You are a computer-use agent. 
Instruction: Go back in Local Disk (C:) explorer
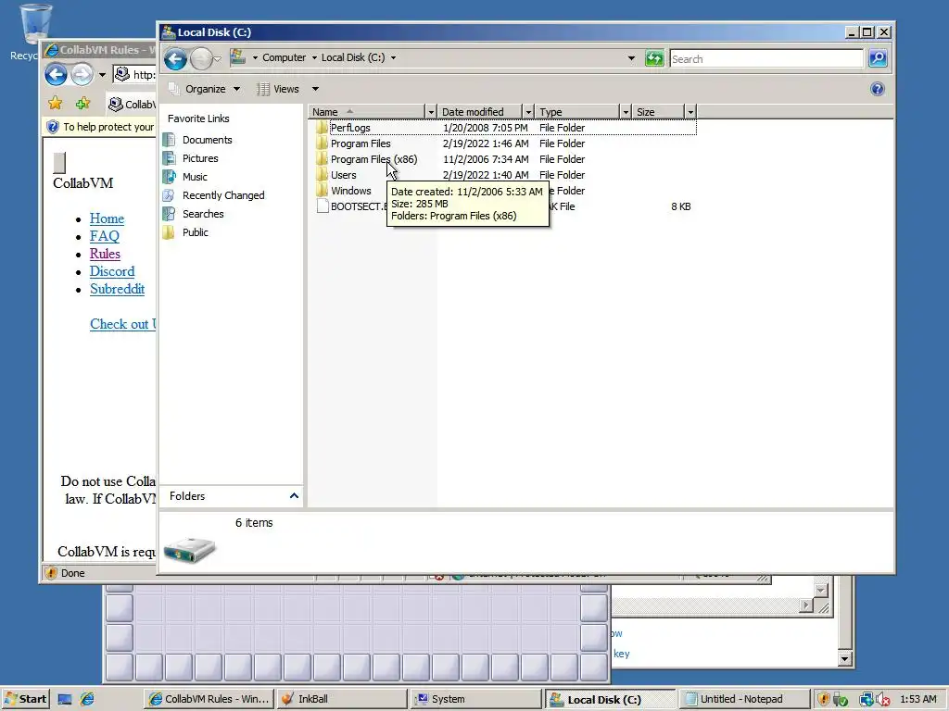[175, 58]
